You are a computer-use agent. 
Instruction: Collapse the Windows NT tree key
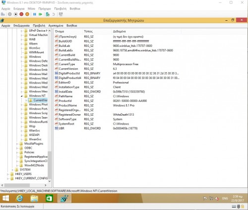[21, 96]
